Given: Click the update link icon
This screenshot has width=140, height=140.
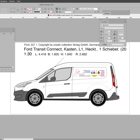Looking at the screenshot, I should [x=8, y=69].
